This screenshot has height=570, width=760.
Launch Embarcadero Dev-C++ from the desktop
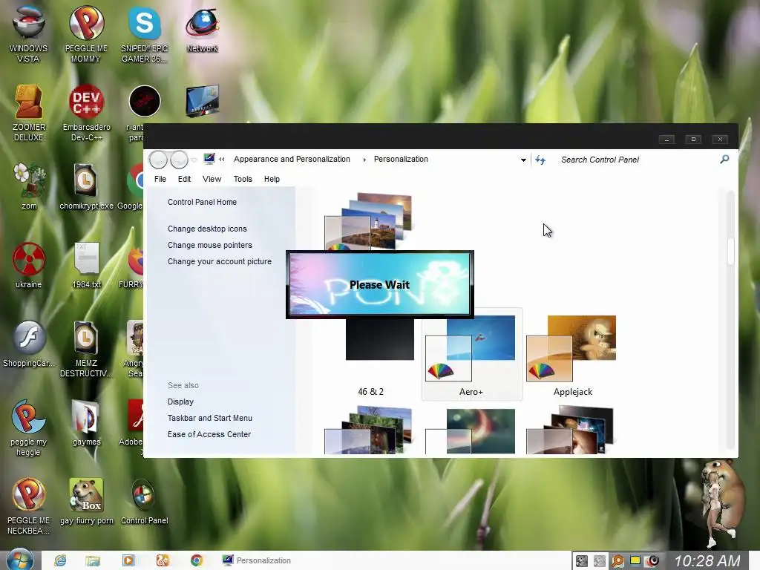[86, 113]
